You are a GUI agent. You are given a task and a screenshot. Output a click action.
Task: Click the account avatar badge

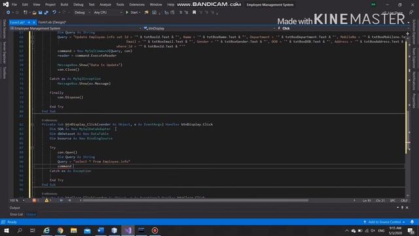[x=373, y=5]
